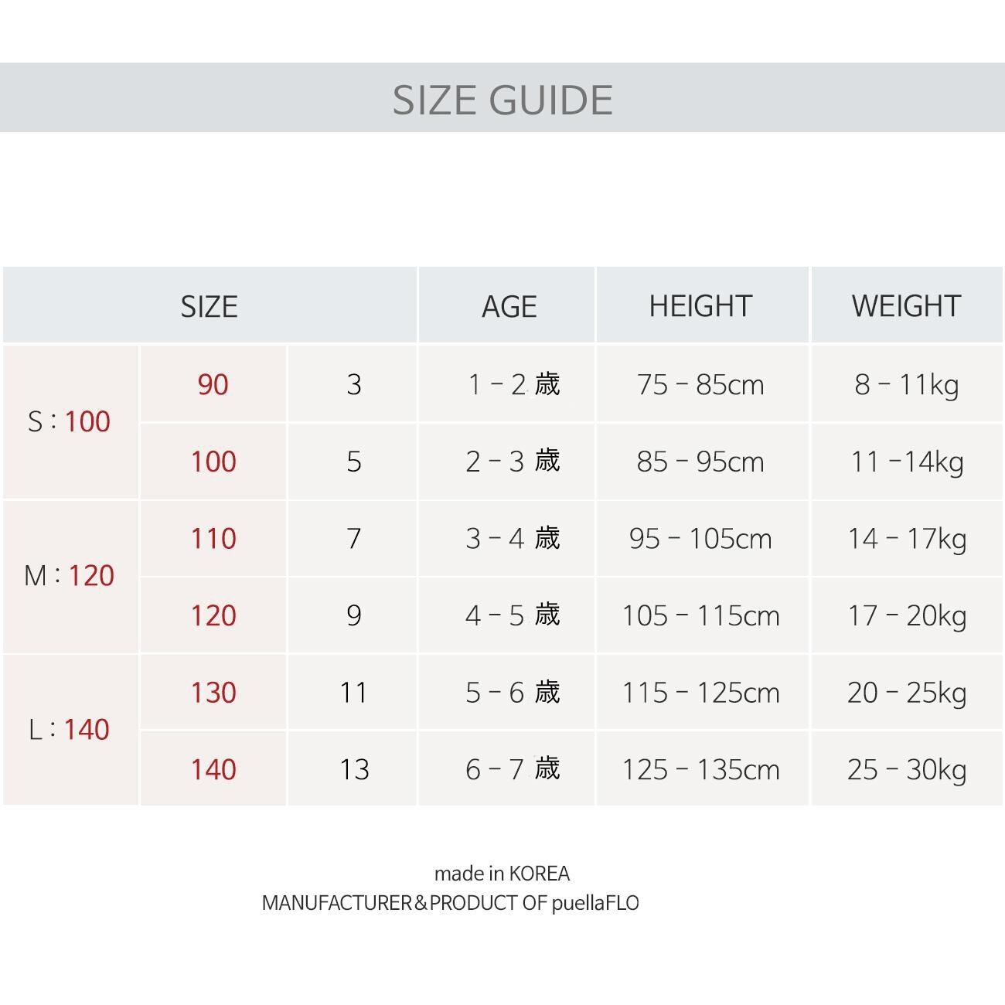
Task: Select the 8 – 11kg weight cell
Action: pos(906,384)
